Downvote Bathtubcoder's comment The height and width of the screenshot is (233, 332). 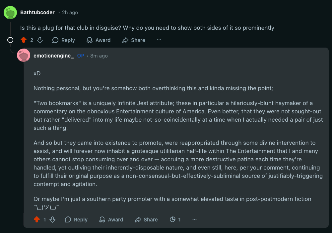click(40, 40)
